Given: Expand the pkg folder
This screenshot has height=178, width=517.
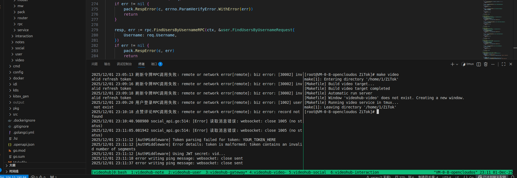Looking at the screenshot, I should pyautogui.click(x=16, y=109).
